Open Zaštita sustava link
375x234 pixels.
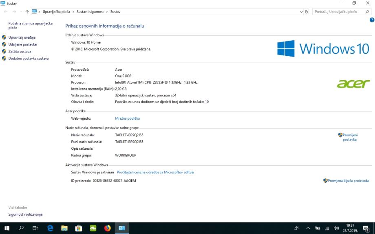pyautogui.click(x=20, y=51)
